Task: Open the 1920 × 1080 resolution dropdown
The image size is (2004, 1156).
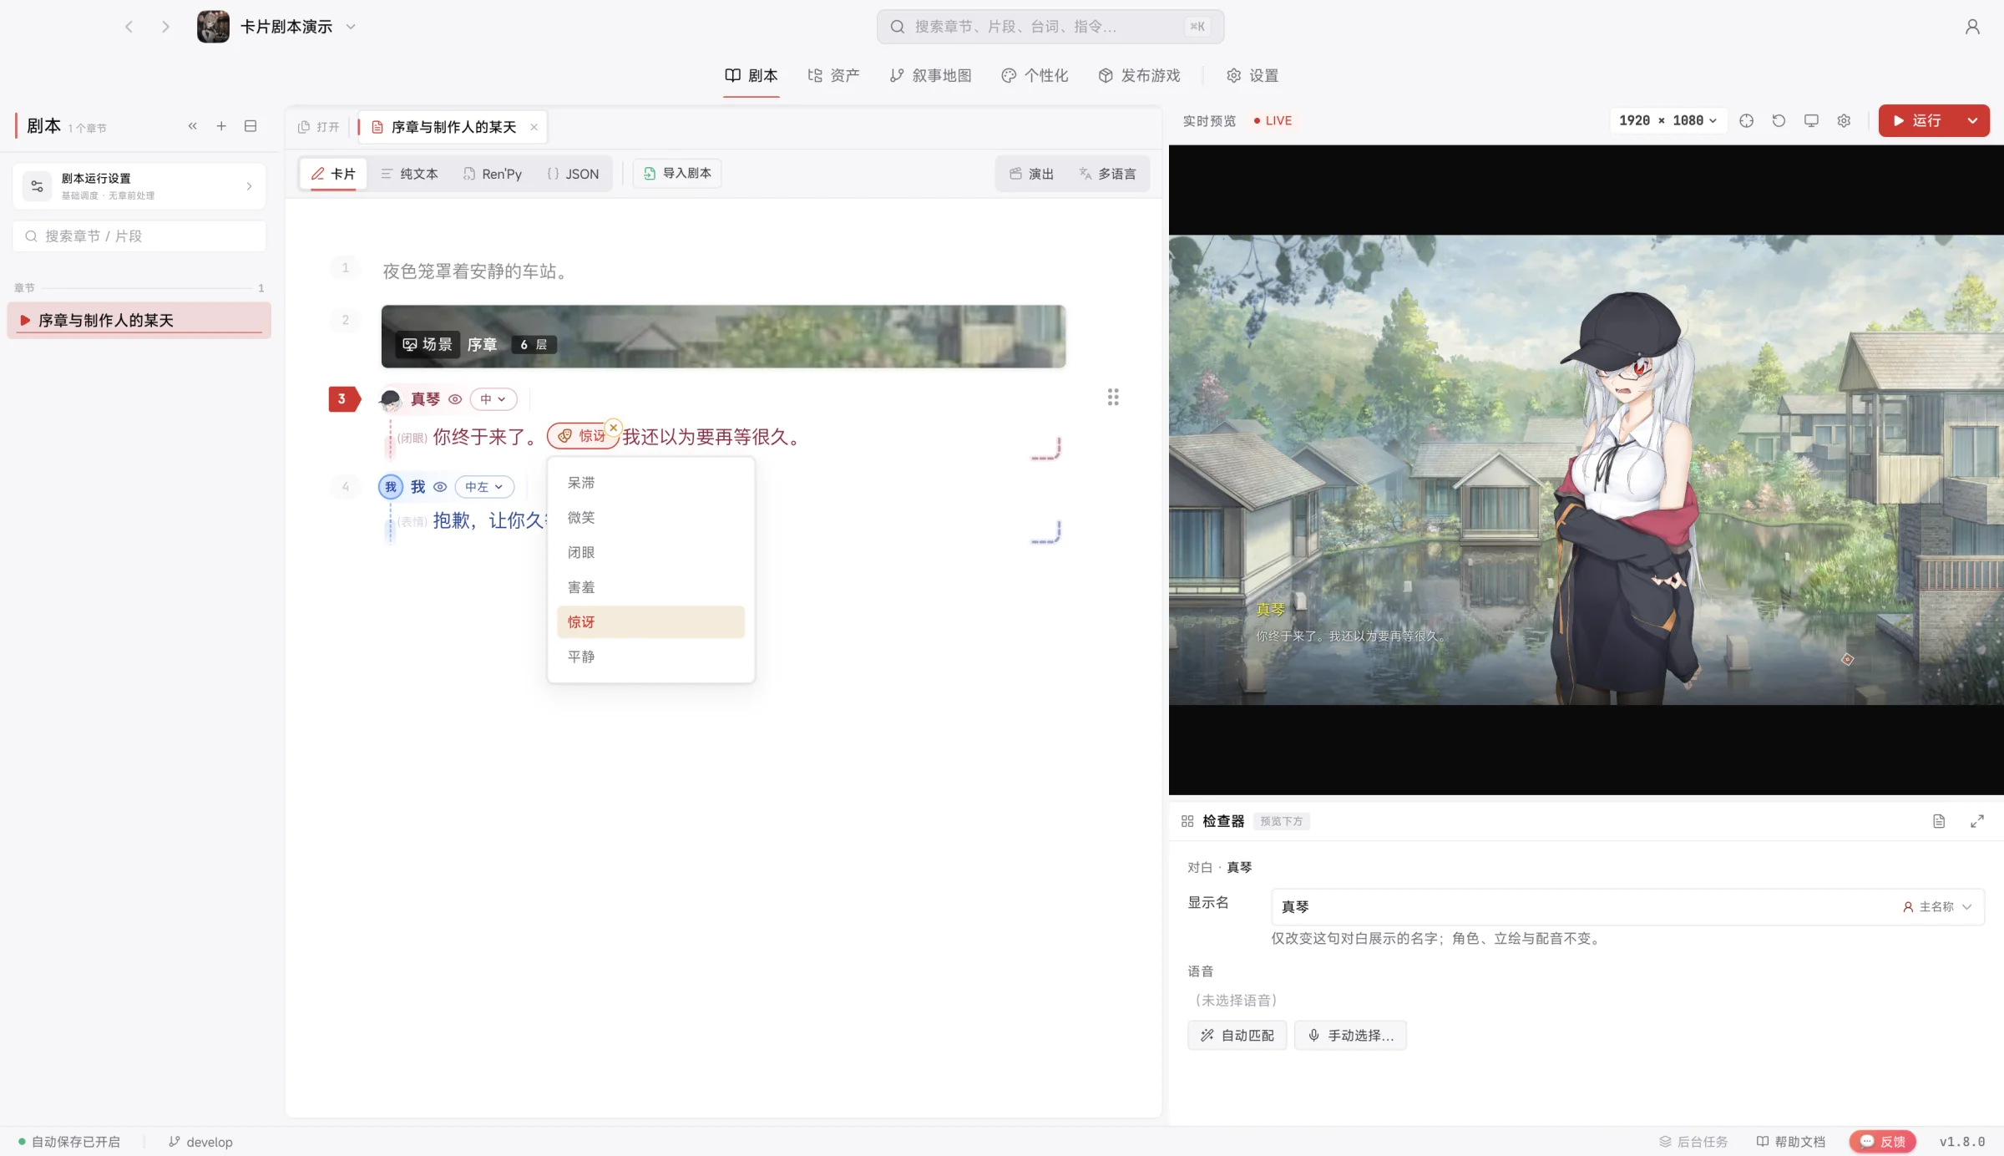Action: tap(1667, 120)
